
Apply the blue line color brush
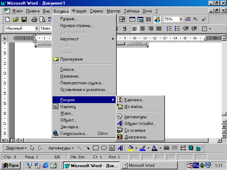pyautogui.click(x=143, y=148)
